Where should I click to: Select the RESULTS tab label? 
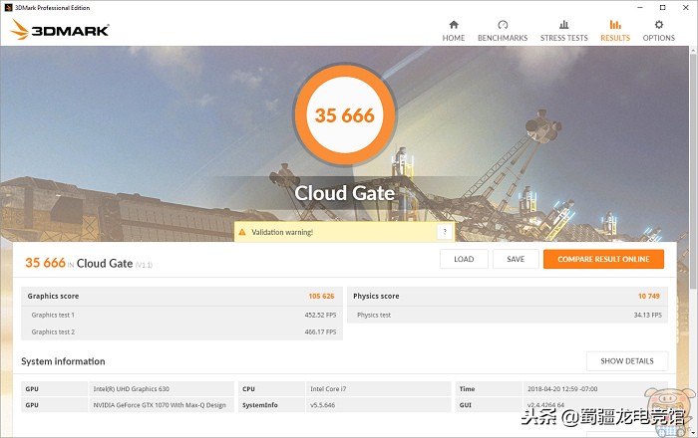tap(615, 38)
